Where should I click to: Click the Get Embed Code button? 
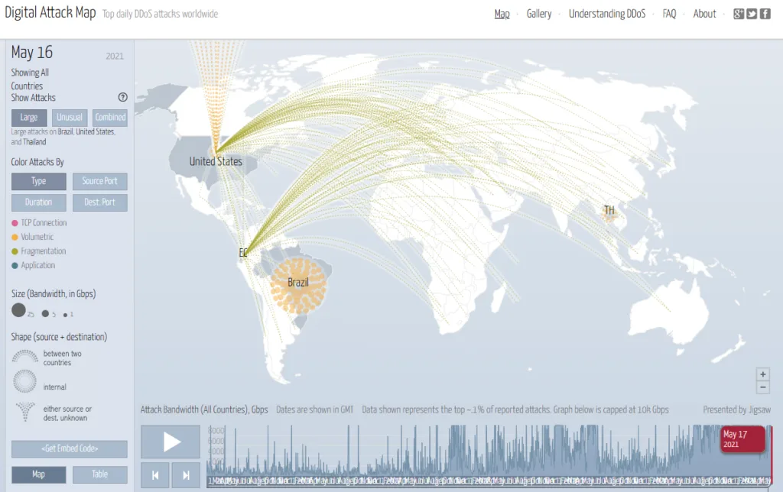point(69,448)
